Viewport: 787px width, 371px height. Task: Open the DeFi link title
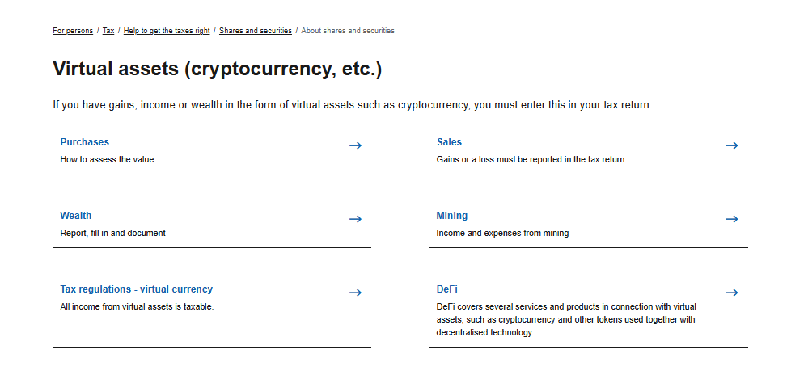pos(447,289)
